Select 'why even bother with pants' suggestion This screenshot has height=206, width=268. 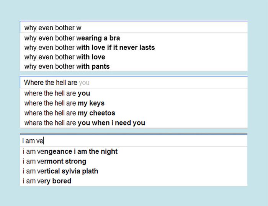tap(67, 66)
